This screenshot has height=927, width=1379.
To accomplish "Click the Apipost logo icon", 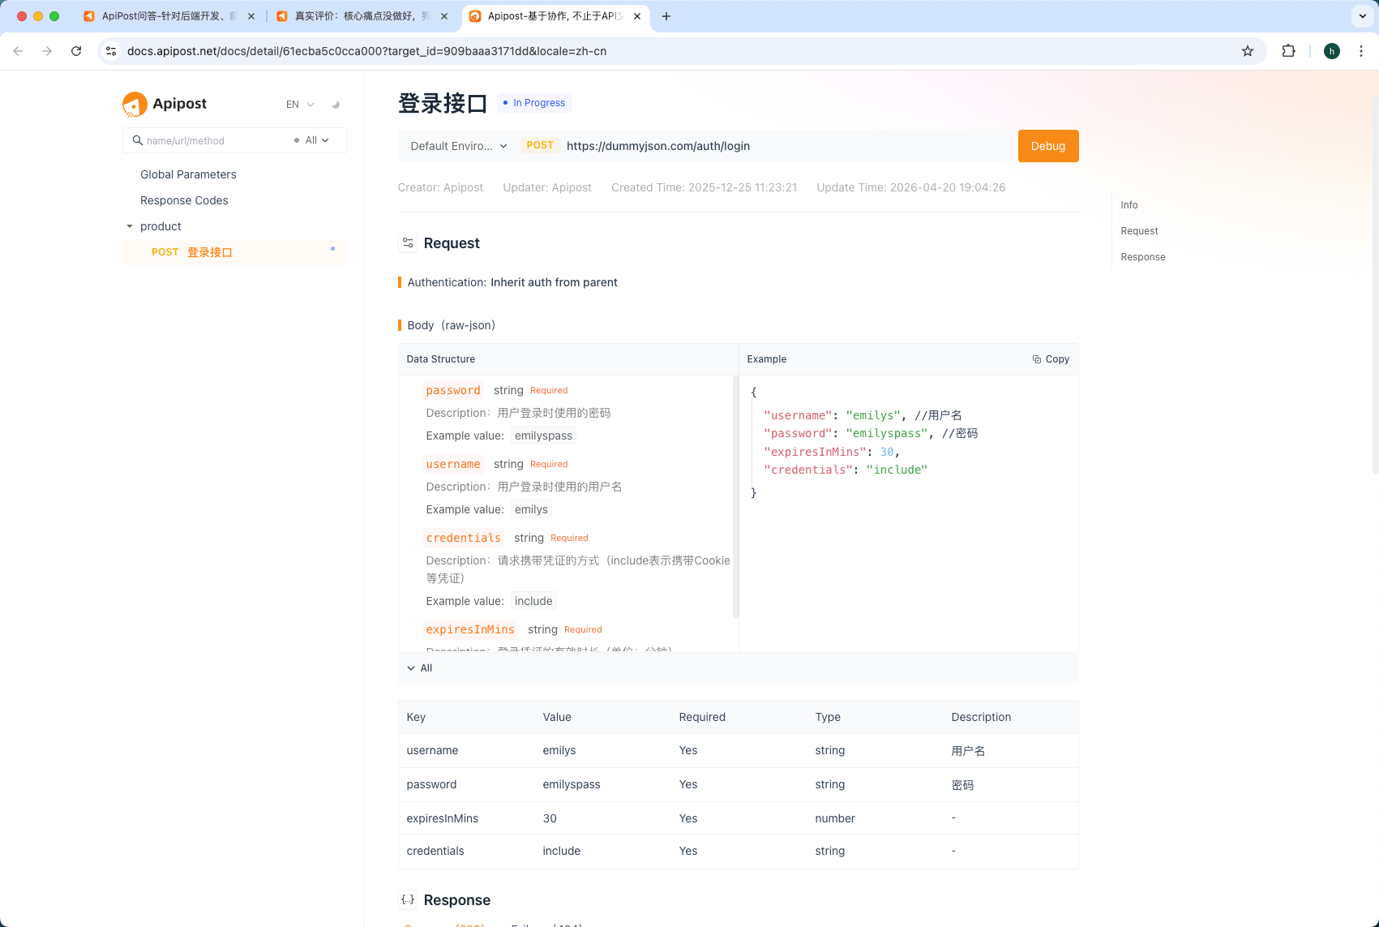I will click(x=135, y=104).
